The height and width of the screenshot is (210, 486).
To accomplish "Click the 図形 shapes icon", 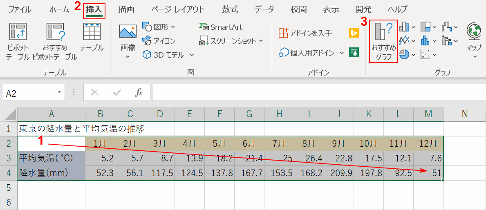I will click(147, 27).
